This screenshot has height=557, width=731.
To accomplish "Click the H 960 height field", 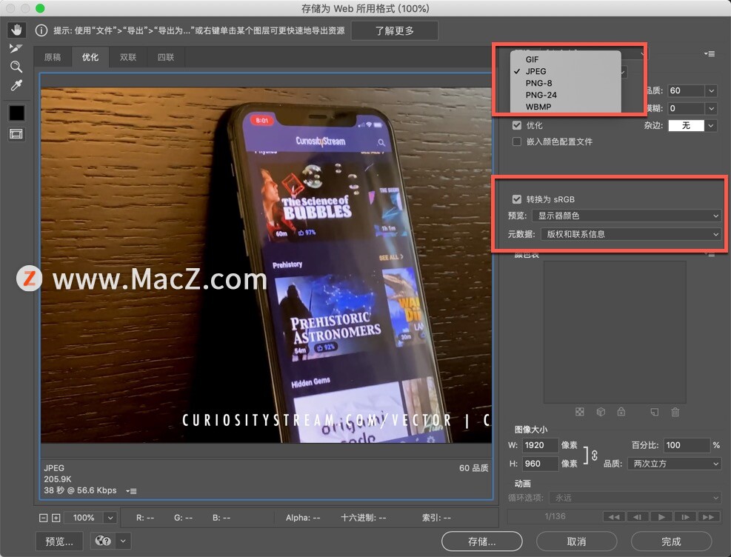I will pyautogui.click(x=540, y=464).
